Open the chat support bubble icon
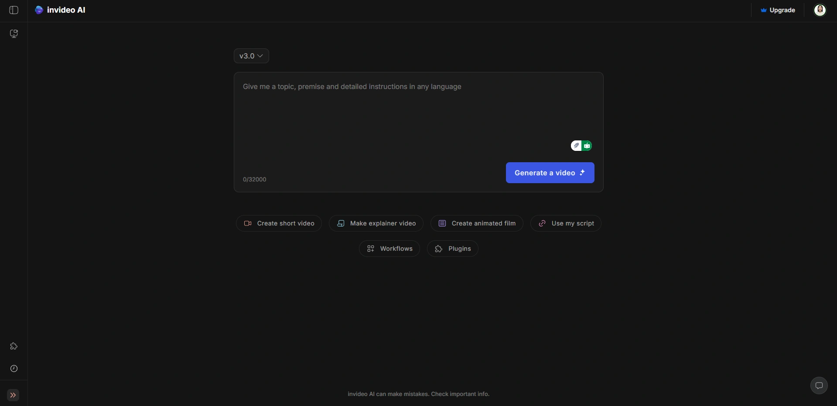837x406 pixels. point(819,386)
